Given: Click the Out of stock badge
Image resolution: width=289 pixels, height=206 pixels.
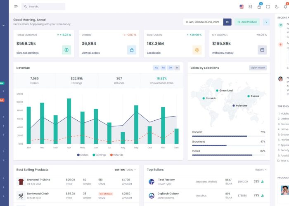Looking at the screenshot, I should coord(106,194).
